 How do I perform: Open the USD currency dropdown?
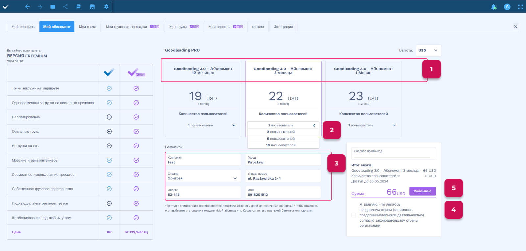point(428,50)
